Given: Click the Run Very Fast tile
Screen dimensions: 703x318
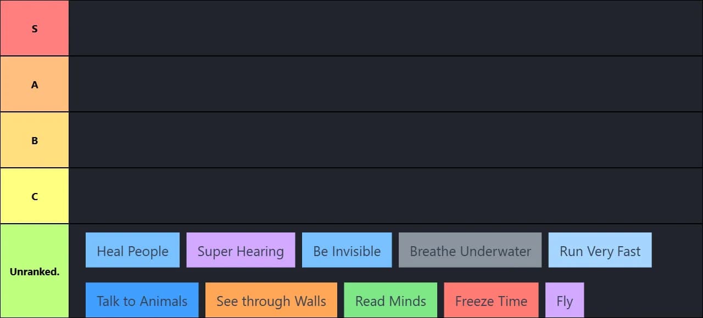Looking at the screenshot, I should click(x=600, y=250).
